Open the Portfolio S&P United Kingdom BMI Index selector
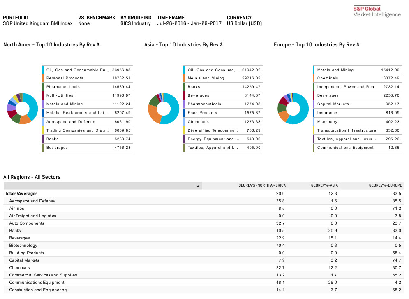 (x=37, y=23)
